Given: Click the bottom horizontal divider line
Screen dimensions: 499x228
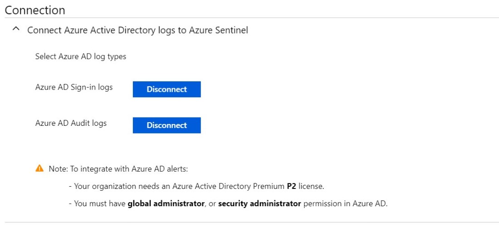Looking at the screenshot, I should pos(249,223).
